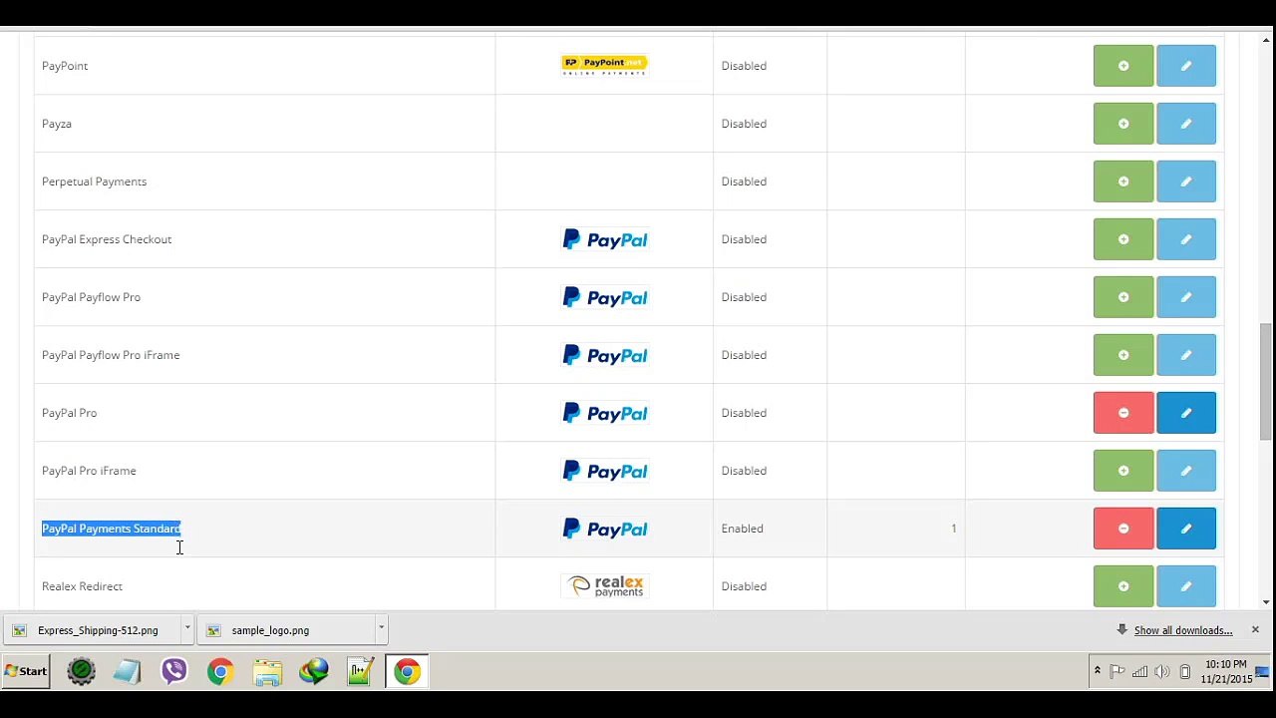Click PayPal logo in PayPal Express Checkout row
Screen dimensions: 1276x718
(x=605, y=239)
